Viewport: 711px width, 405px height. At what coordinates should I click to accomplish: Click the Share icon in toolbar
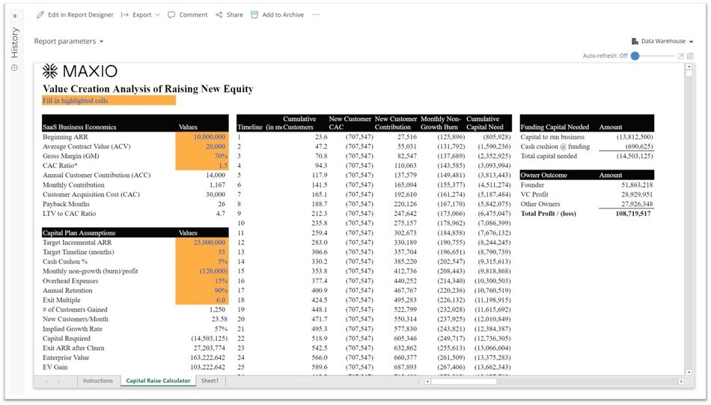[x=219, y=15]
